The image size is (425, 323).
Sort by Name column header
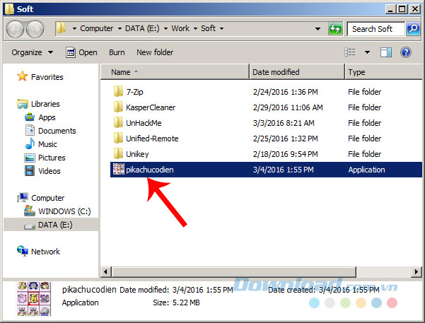coord(175,72)
